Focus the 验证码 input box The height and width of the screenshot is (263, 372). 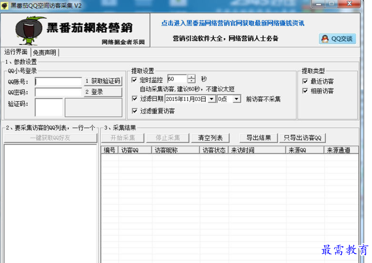click(x=49, y=107)
